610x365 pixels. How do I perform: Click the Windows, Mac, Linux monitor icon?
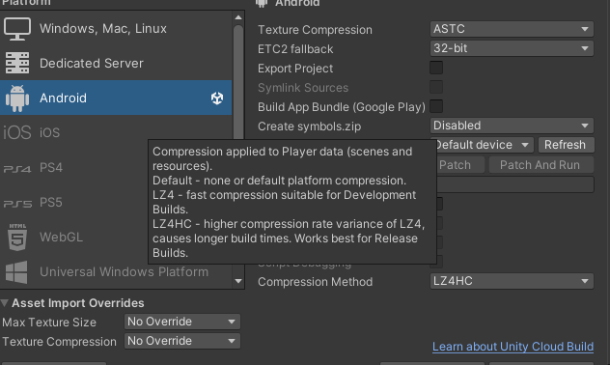17,29
